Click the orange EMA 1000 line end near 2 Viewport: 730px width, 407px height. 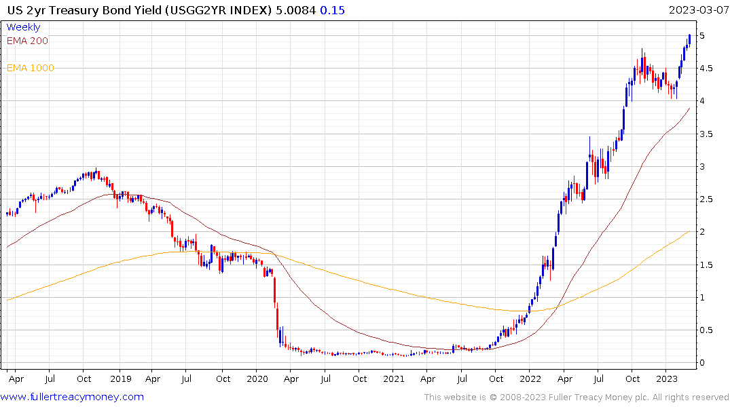coord(689,231)
